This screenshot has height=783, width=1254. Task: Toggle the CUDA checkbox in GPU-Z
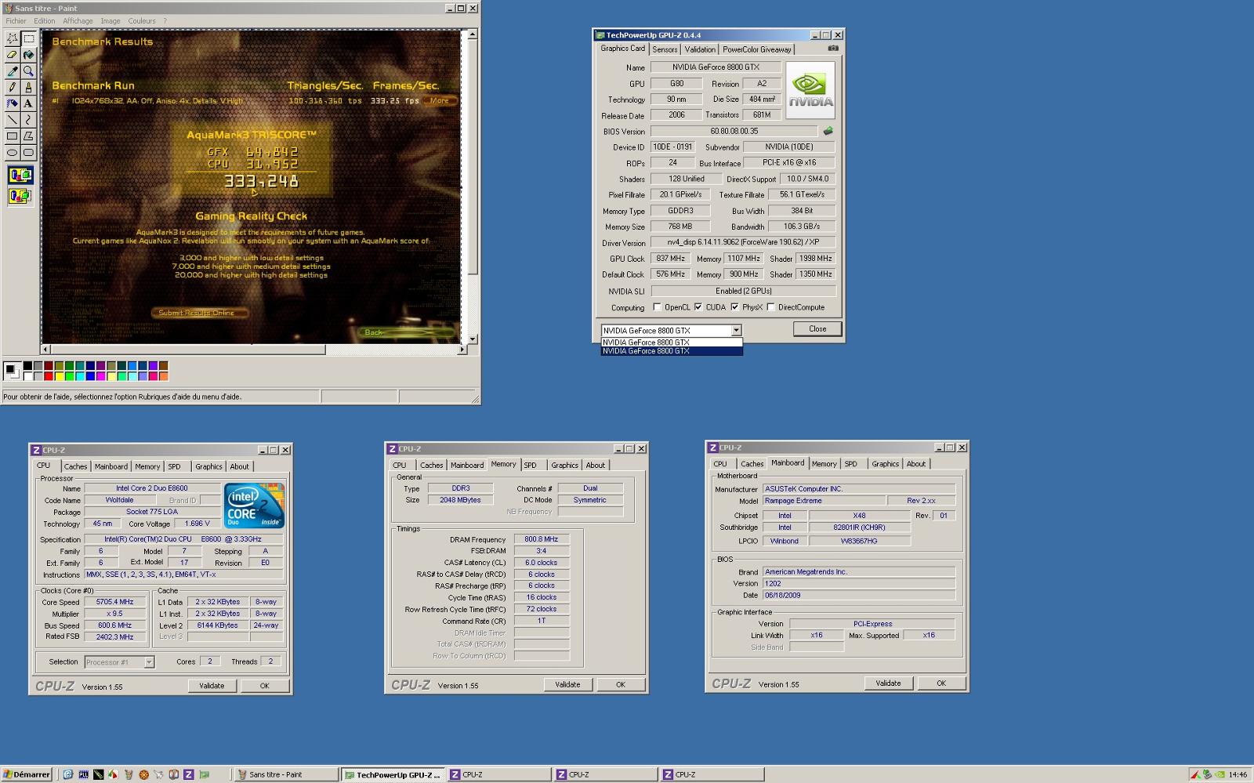tap(698, 307)
